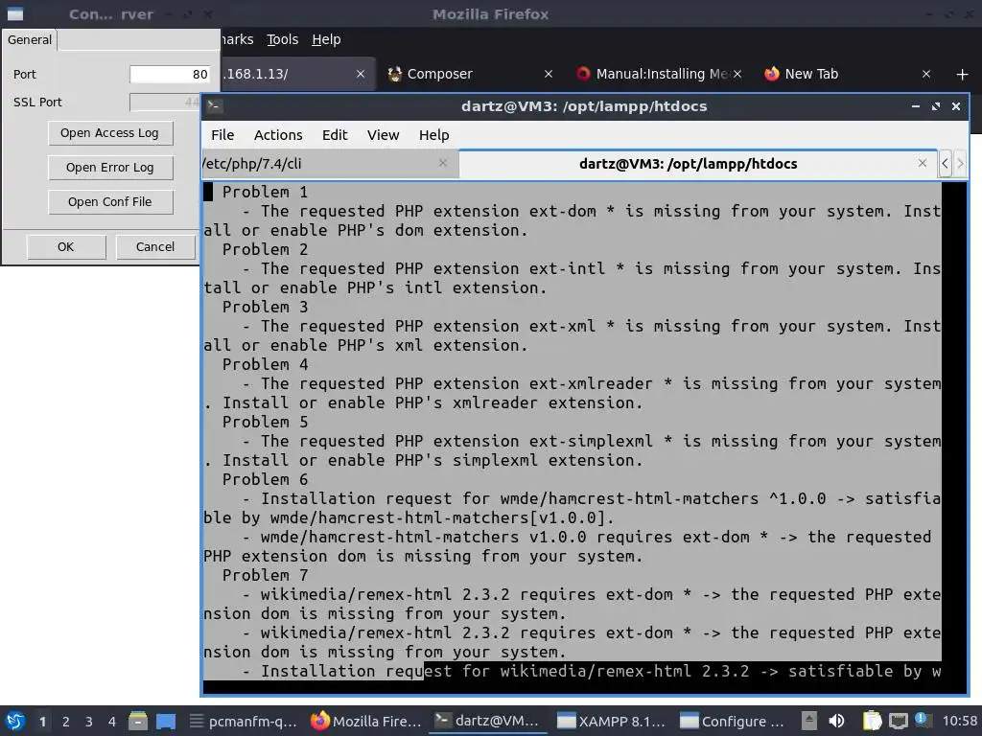Image resolution: width=982 pixels, height=736 pixels.
Task: Open the Actions menu in the terminal
Action: tap(278, 135)
